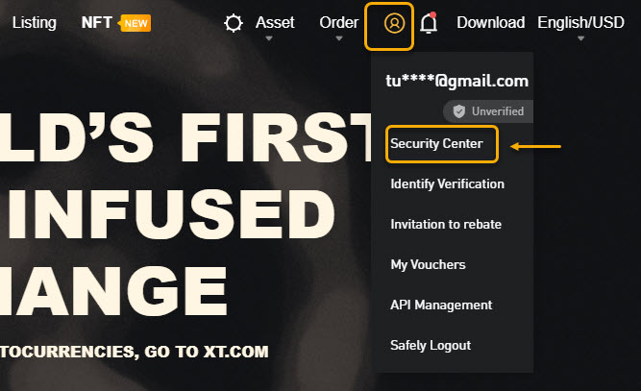The height and width of the screenshot is (391, 641).
Task: Go to the Listing page
Action: click(35, 22)
